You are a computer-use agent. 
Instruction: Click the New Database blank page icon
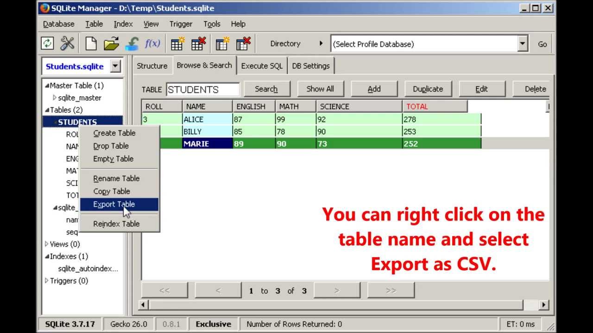coord(91,44)
